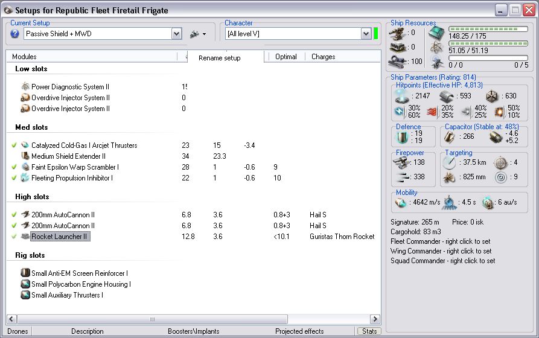Click Fleeting Propulsion Inhibitor I icon
This screenshot has width=539, height=338.
click(25, 178)
